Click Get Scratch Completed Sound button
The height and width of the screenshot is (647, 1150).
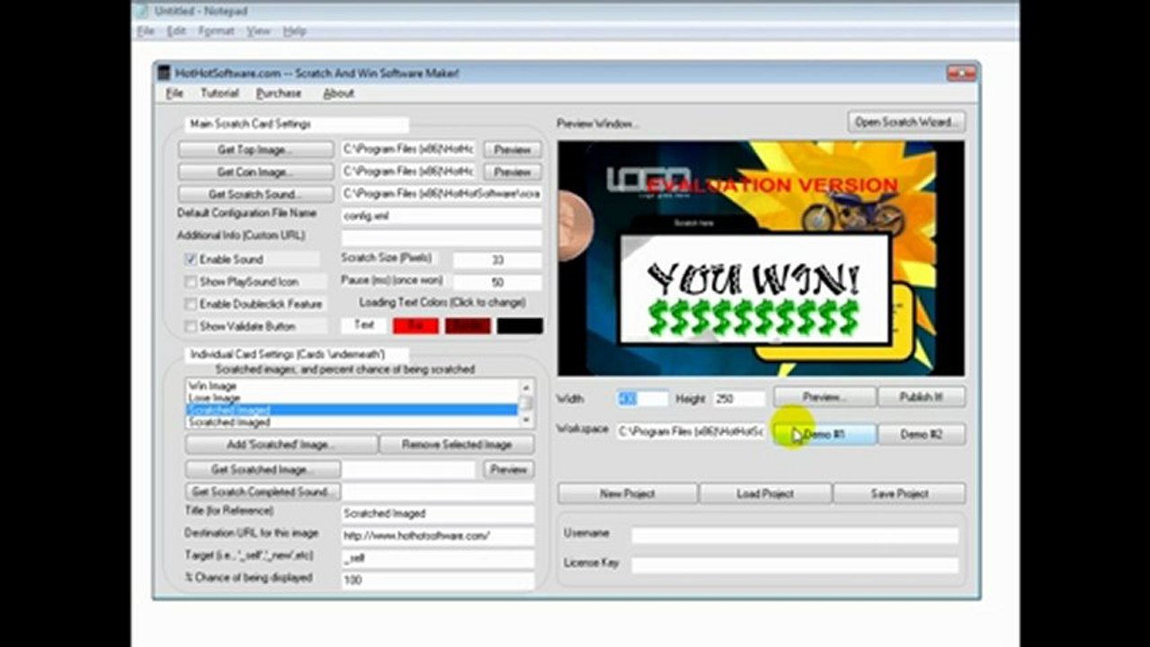click(263, 492)
